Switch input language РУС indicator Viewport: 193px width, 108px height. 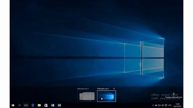click(170, 105)
